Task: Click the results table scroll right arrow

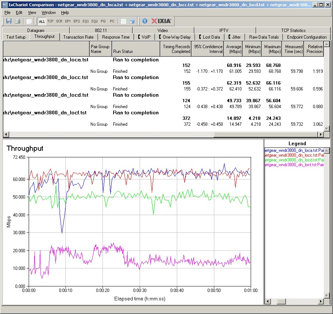Action: (x=321, y=134)
